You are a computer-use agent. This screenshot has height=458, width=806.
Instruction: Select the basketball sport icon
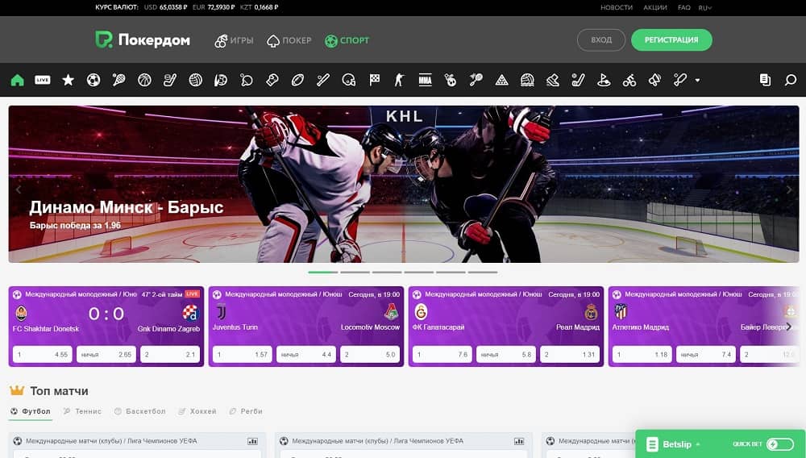pos(144,80)
